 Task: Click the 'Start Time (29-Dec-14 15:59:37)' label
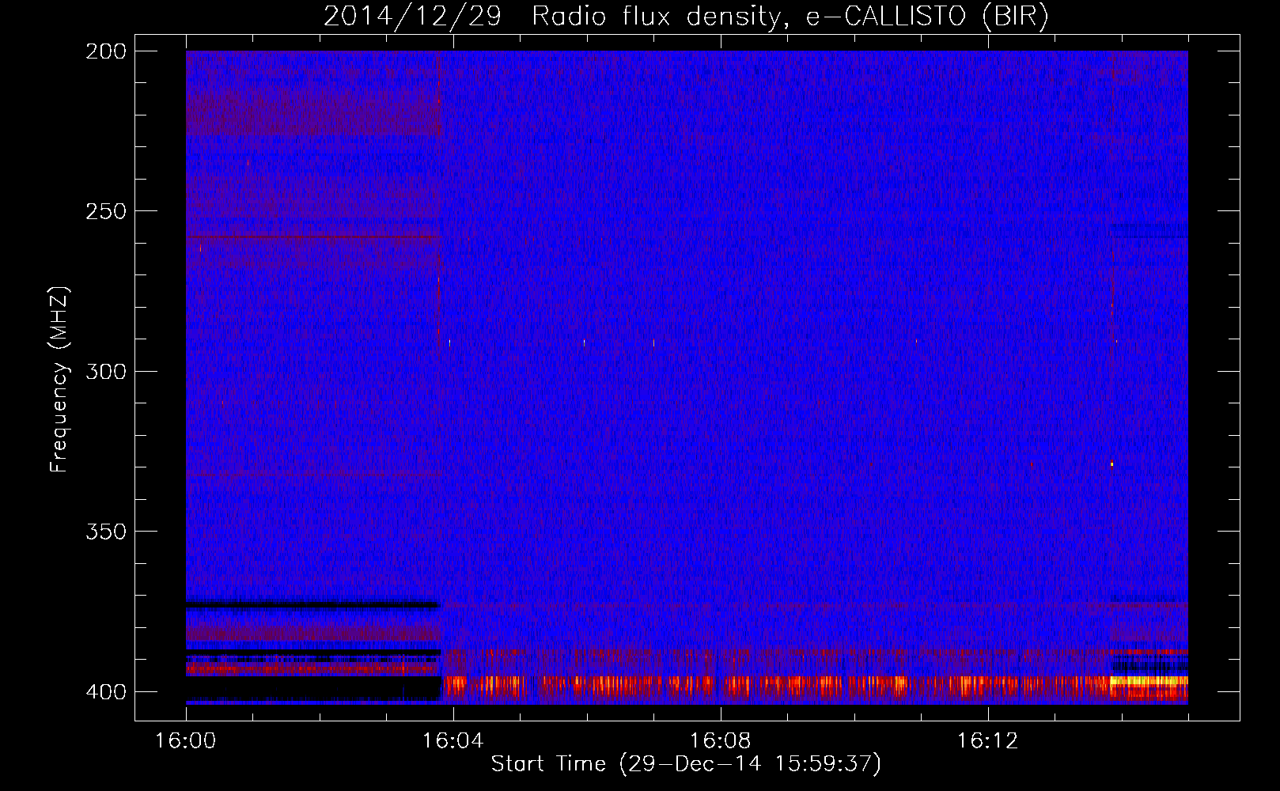coord(686,764)
